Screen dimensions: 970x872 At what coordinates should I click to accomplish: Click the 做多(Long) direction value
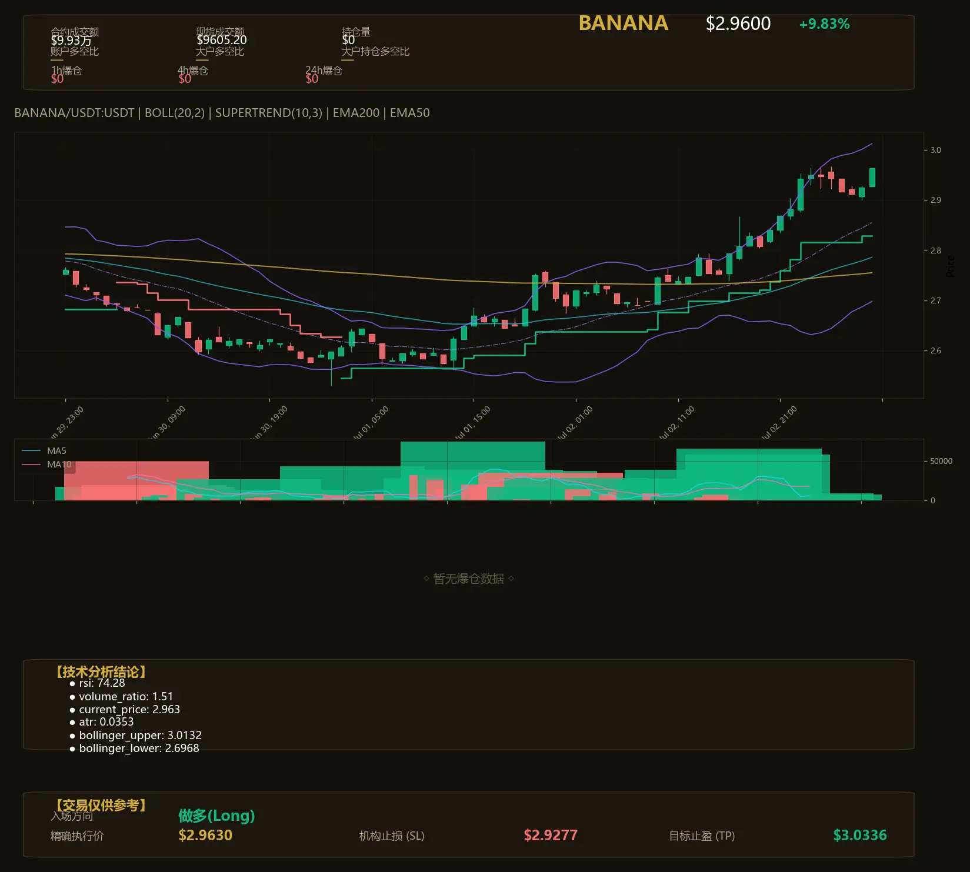tap(216, 816)
